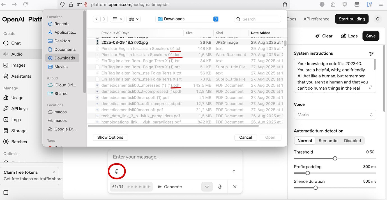387x200 pixels.
Task: Switch turn detection to Semantic
Action: [x=328, y=140]
